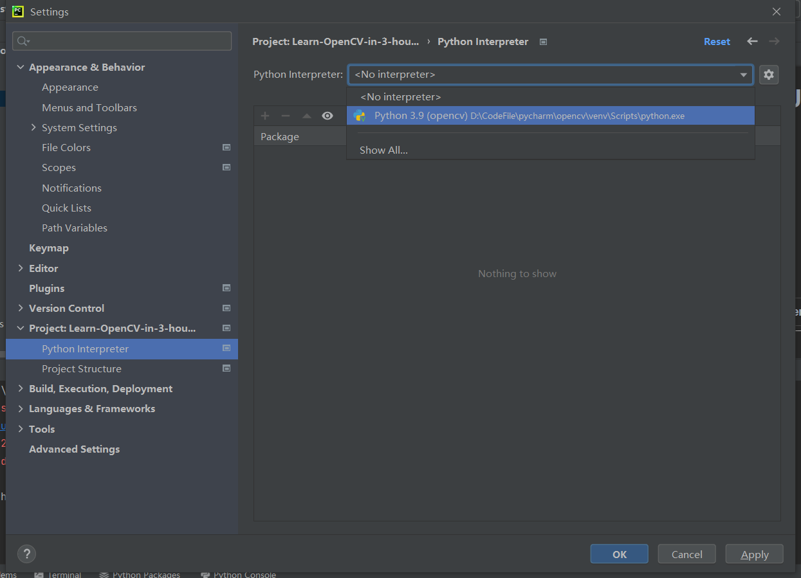Click the help question mark icon
801x578 pixels.
(x=26, y=554)
